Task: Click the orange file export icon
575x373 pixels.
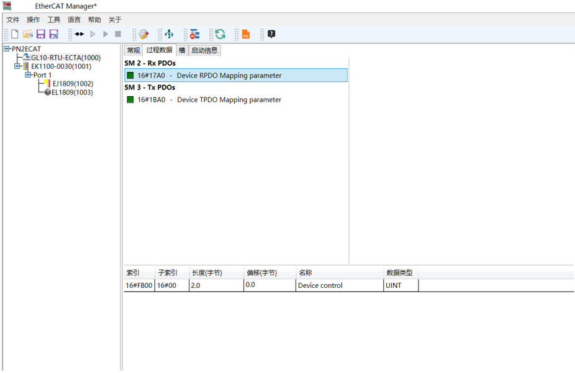Action: click(246, 34)
